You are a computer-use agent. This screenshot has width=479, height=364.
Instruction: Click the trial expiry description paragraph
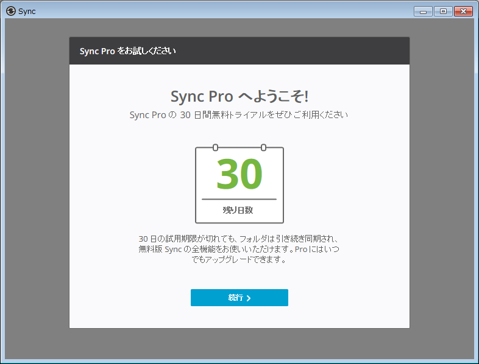[x=239, y=249]
